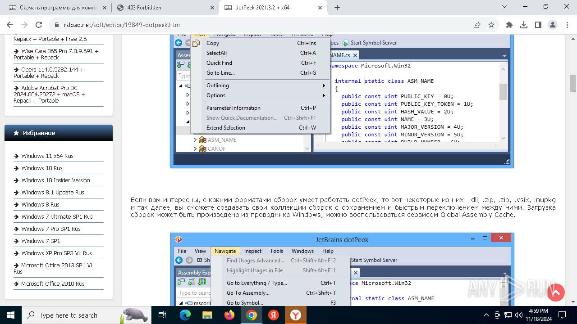This screenshot has height=324, width=577.
Task: Open the Chrome extensions puzzle icon
Action: pyautogui.click(x=509, y=25)
